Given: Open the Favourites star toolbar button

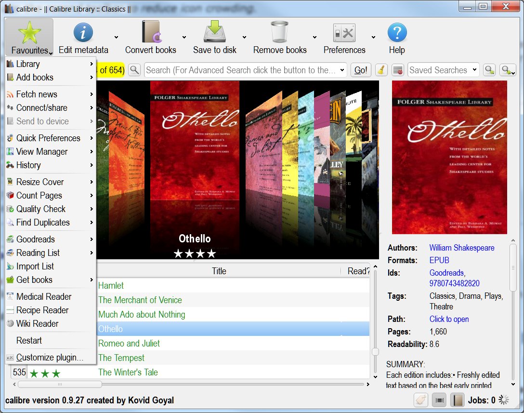Looking at the screenshot, I should [29, 37].
